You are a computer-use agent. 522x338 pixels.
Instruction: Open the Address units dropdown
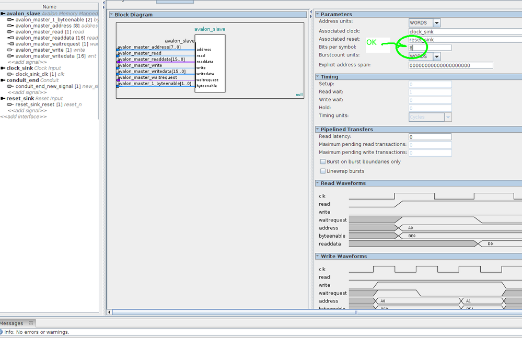tap(436, 23)
